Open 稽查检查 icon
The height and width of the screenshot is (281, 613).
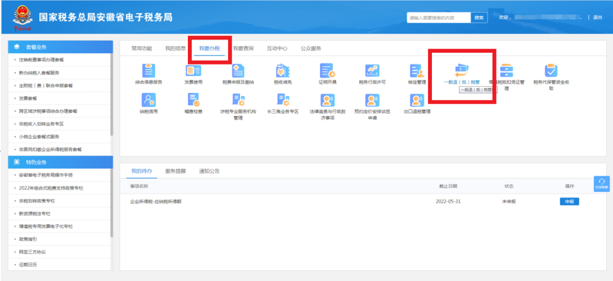click(x=193, y=100)
